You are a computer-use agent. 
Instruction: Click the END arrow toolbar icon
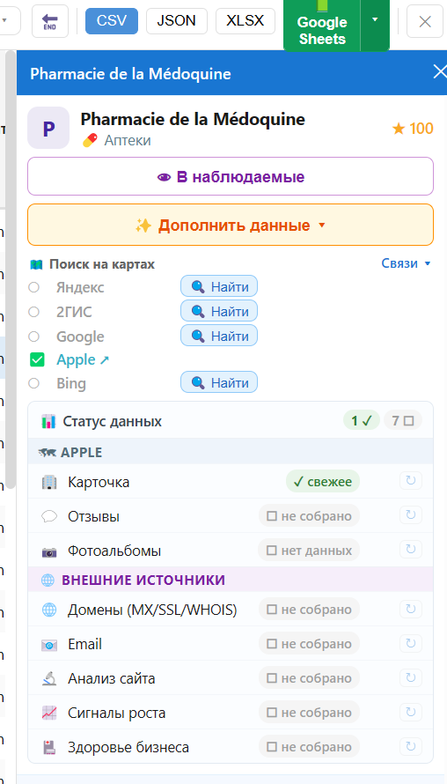(50, 21)
